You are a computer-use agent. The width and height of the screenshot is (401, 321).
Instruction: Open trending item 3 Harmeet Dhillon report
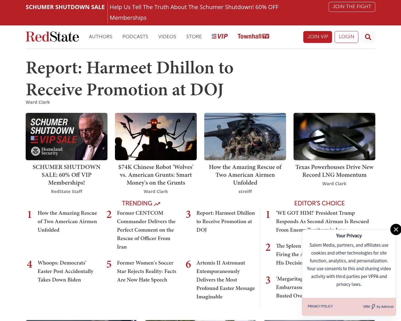click(226, 221)
